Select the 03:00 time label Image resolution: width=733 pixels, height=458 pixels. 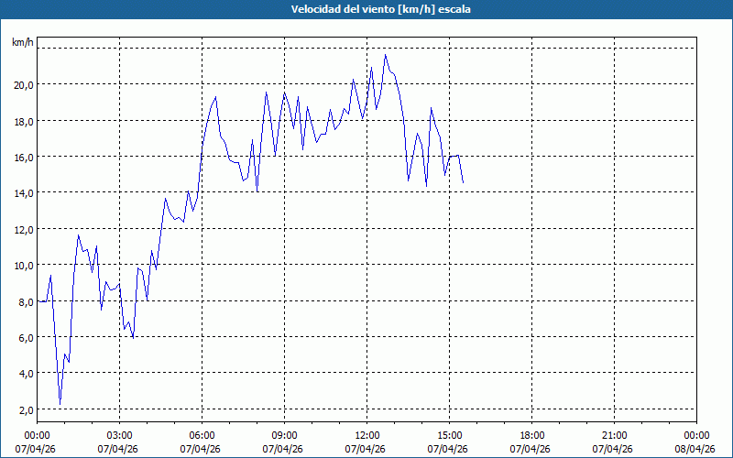pos(119,435)
